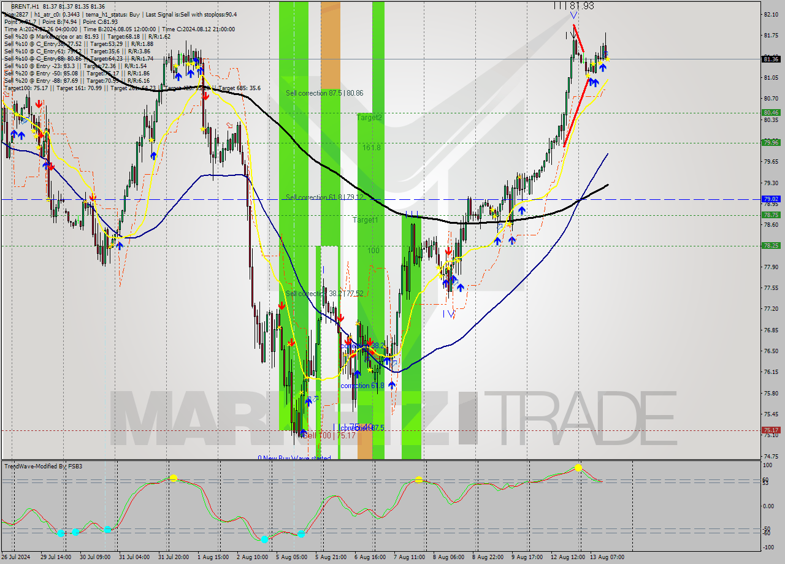Select the 'Target2' label on the chart

(x=370, y=117)
